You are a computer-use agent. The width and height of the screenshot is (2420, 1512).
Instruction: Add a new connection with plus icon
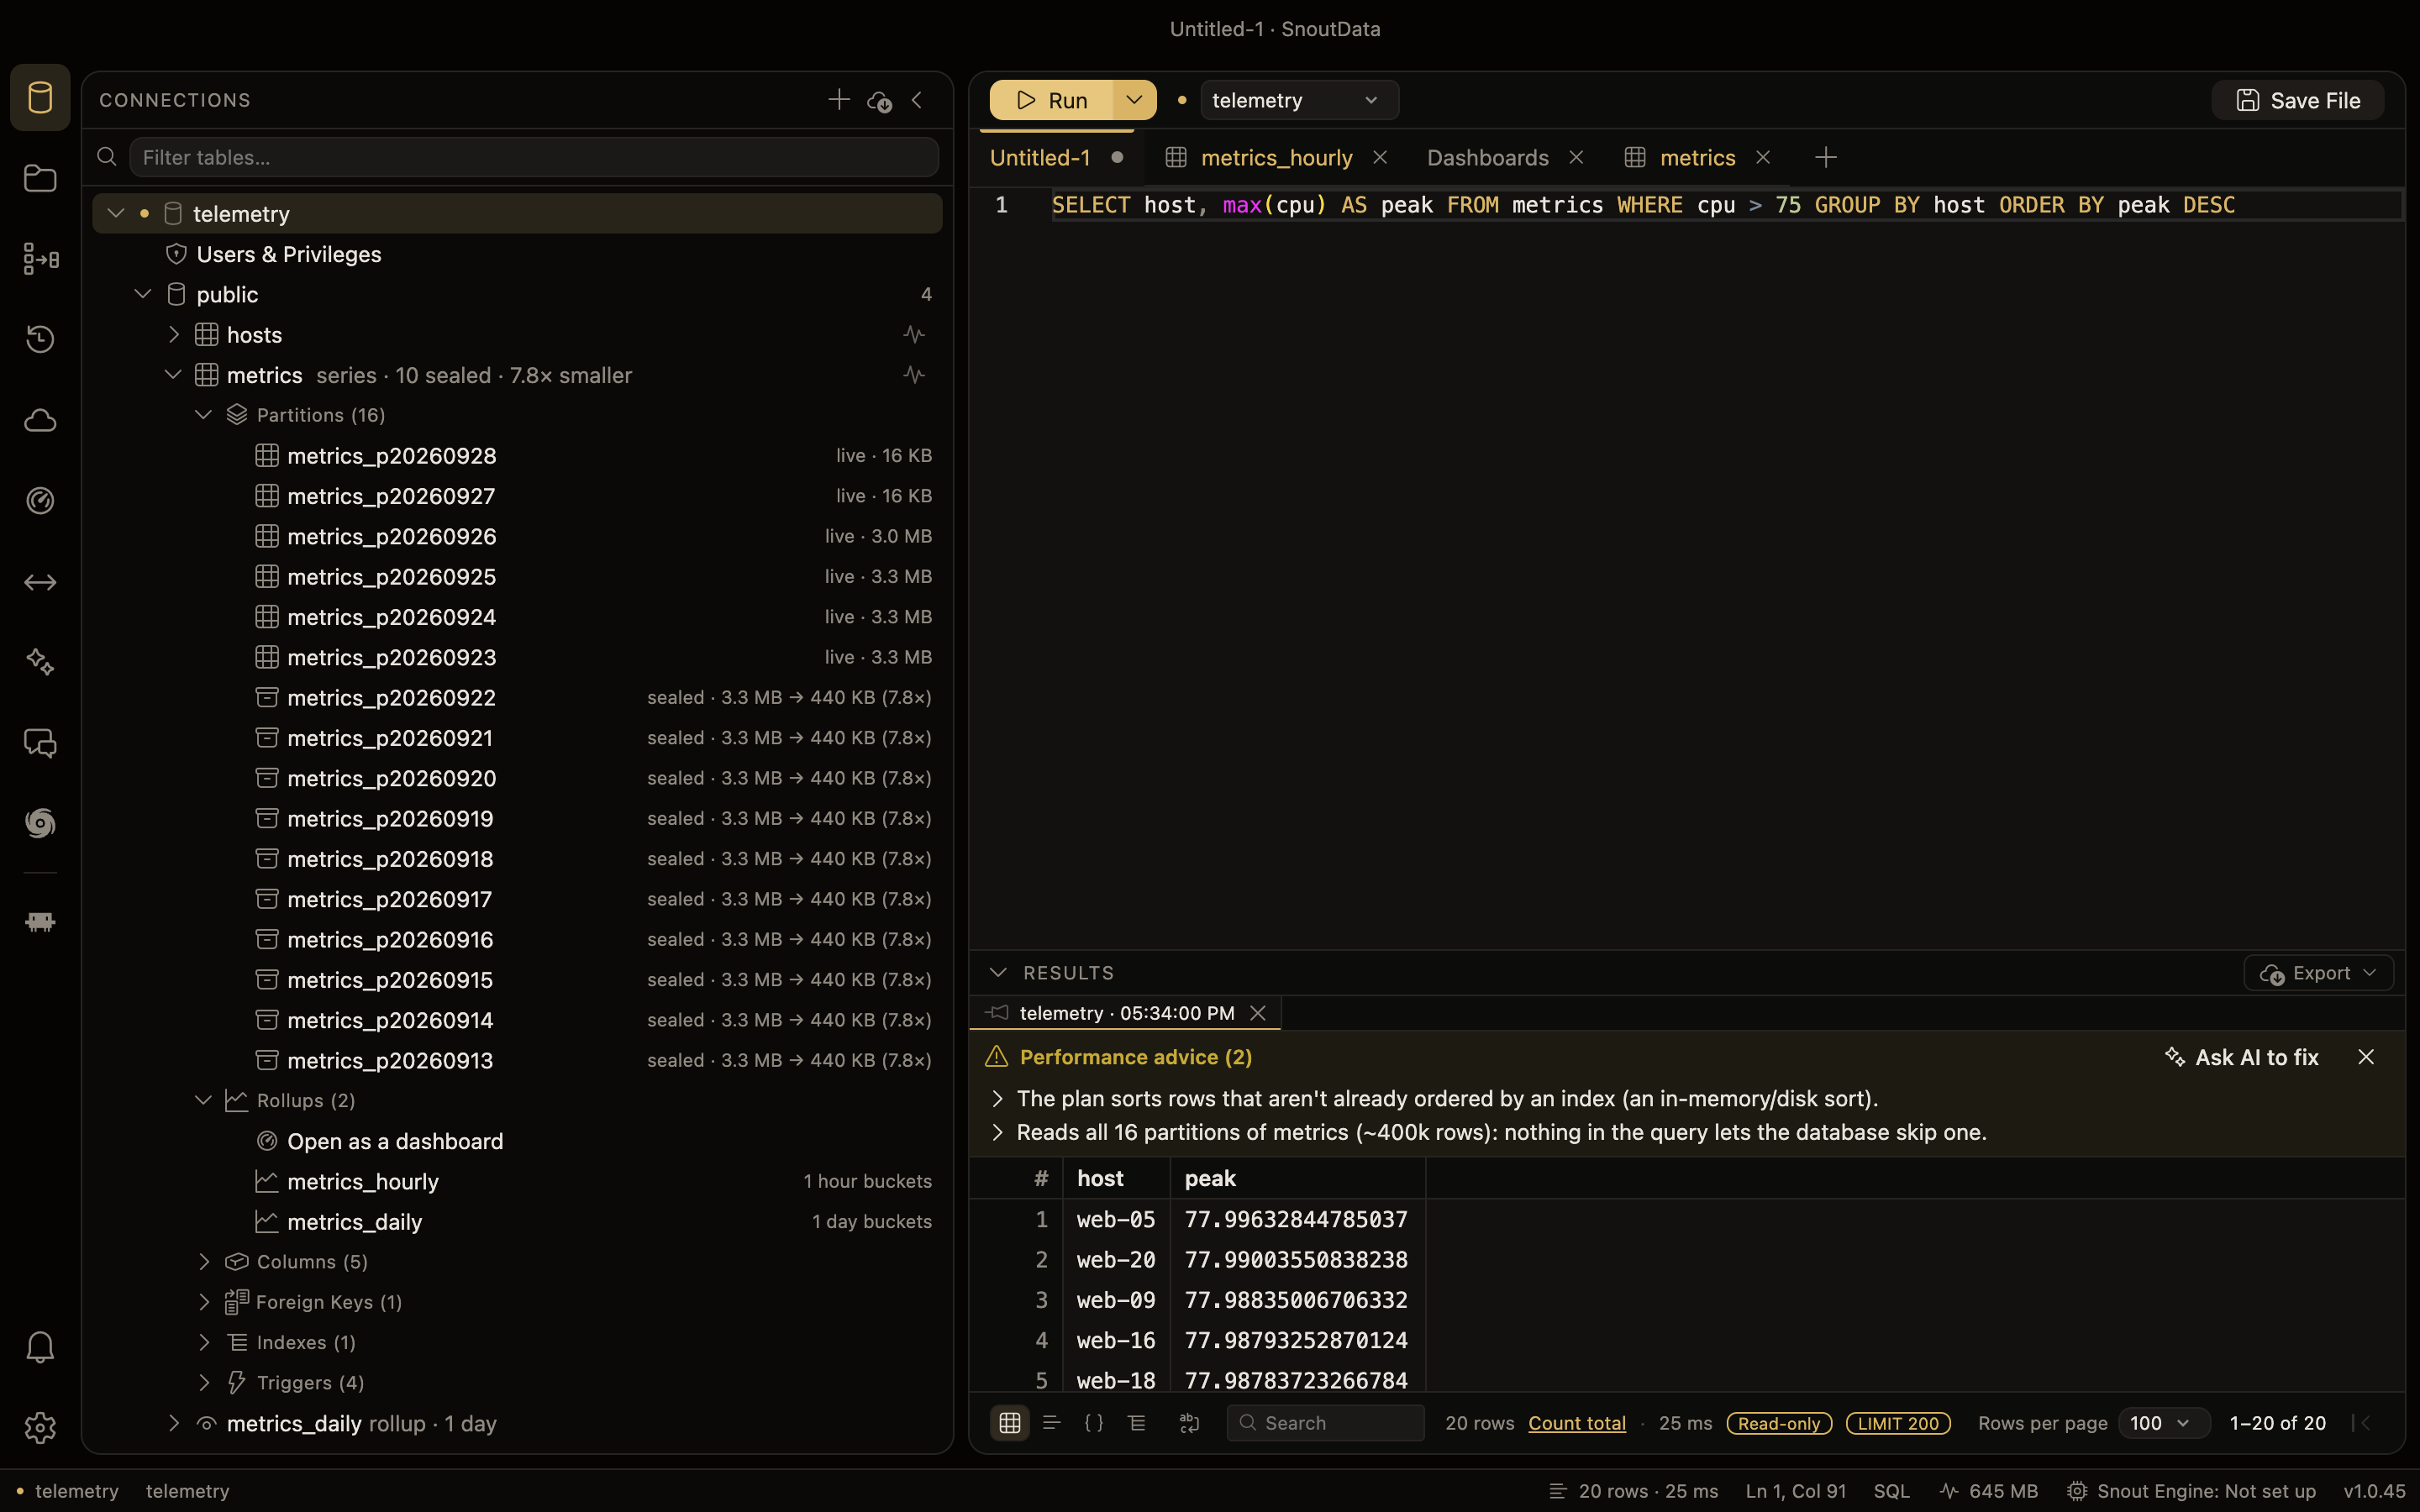[839, 100]
